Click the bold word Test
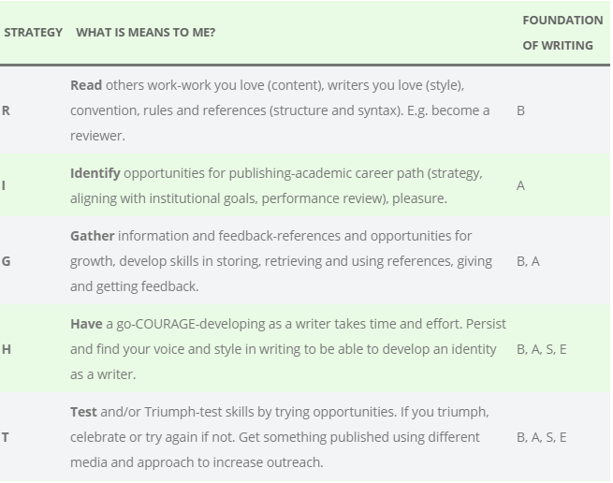This screenshot has width=613, height=483. click(83, 412)
